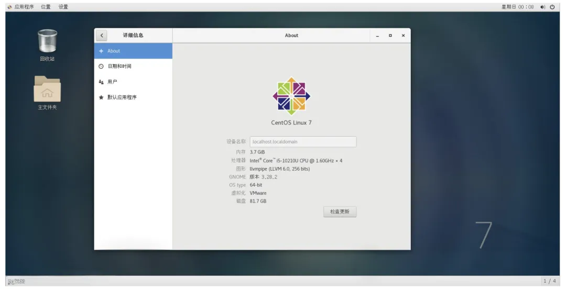Open the 位置 menu
The width and height of the screenshot is (566, 289).
(x=46, y=7)
